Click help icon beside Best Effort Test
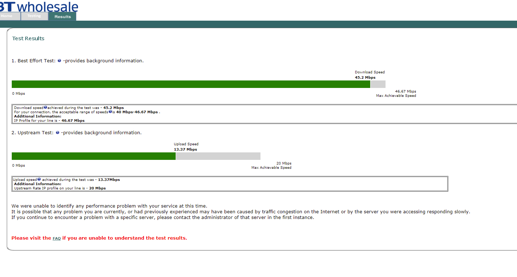 59,61
